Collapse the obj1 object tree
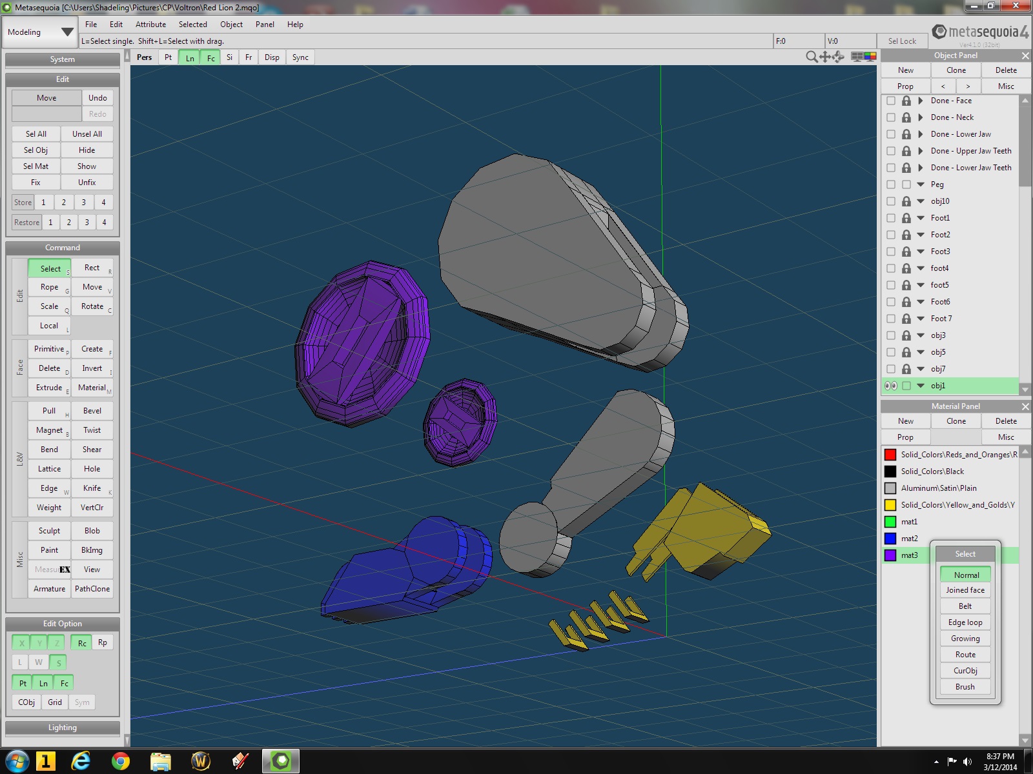 [x=921, y=386]
